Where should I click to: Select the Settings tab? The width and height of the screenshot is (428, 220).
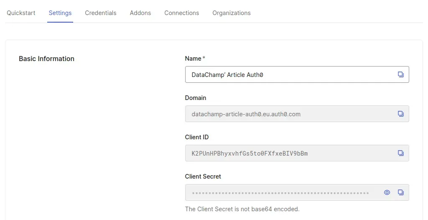click(x=60, y=13)
